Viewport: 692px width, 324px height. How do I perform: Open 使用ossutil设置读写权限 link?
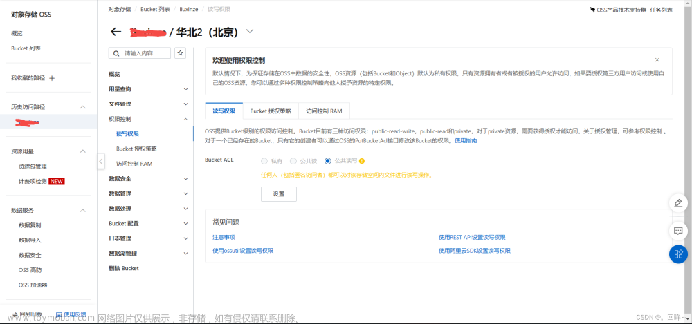pyautogui.click(x=243, y=250)
